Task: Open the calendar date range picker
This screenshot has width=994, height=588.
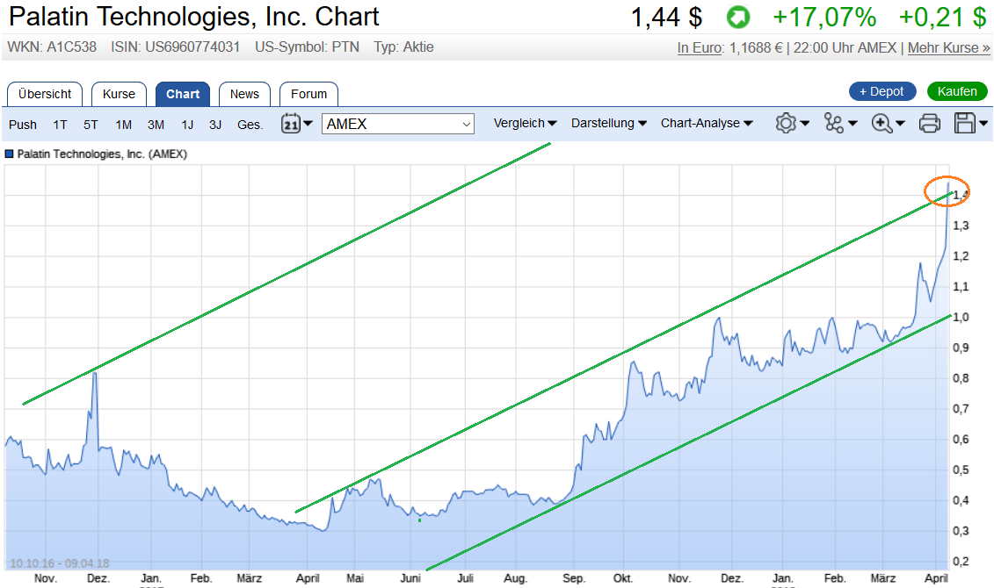Action: [x=296, y=124]
